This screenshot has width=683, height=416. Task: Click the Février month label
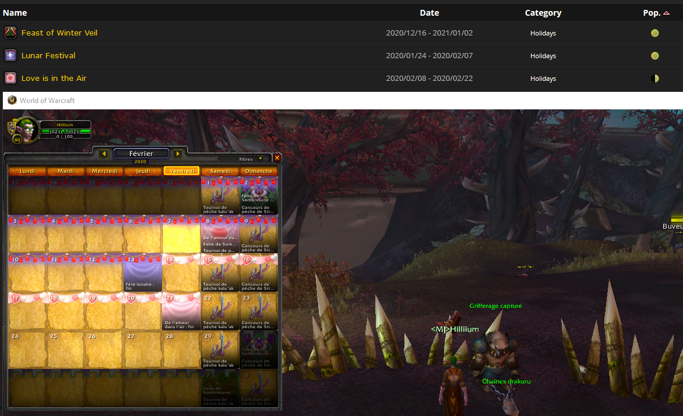point(141,154)
